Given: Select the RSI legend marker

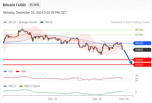Looking at the screenshot, I should pyautogui.click(x=5, y=72).
